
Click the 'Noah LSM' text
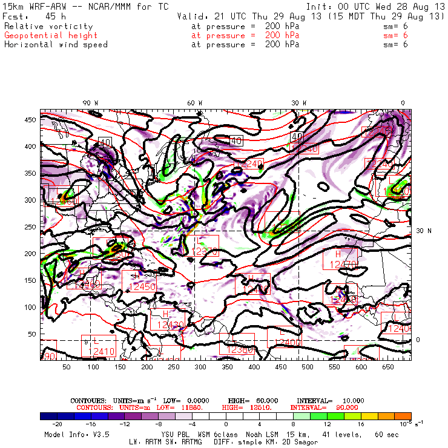click(x=262, y=435)
